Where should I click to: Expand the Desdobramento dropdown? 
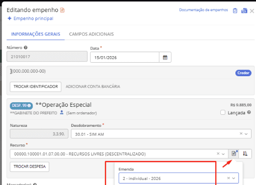[246, 134]
